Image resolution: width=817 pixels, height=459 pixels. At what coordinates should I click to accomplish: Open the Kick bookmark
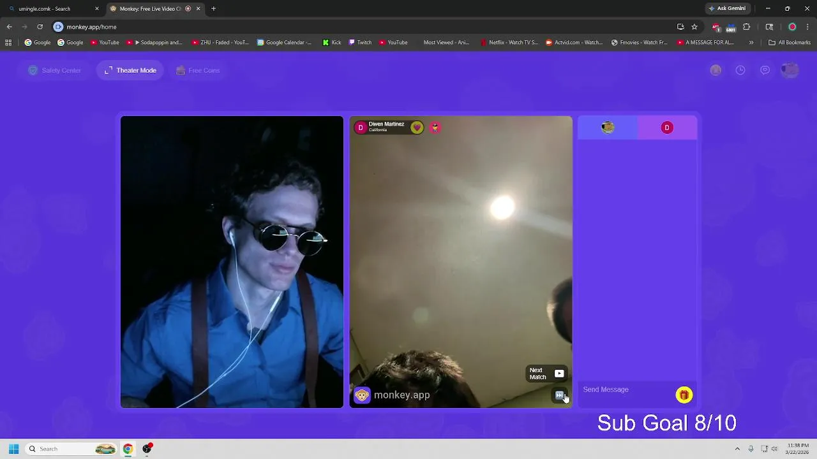tap(332, 43)
